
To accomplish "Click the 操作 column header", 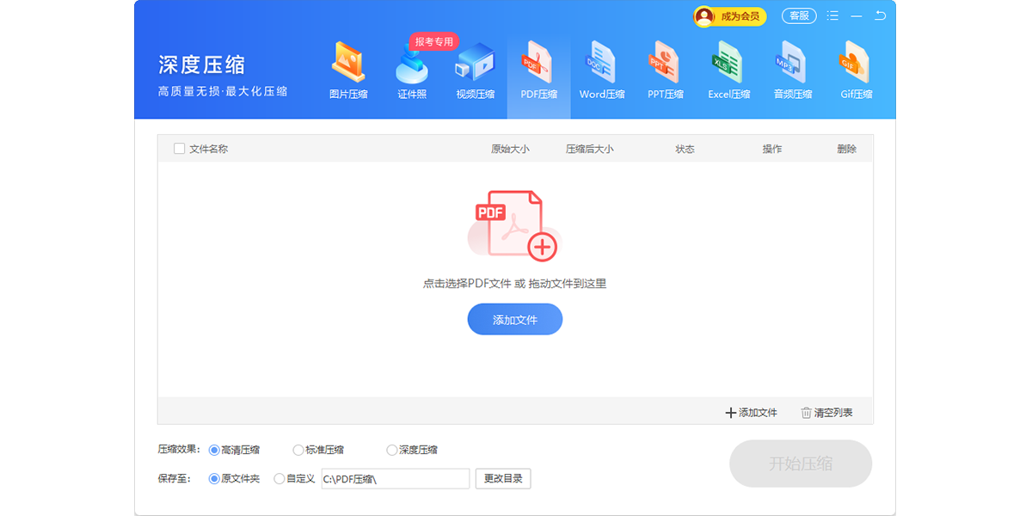I will tap(772, 149).
